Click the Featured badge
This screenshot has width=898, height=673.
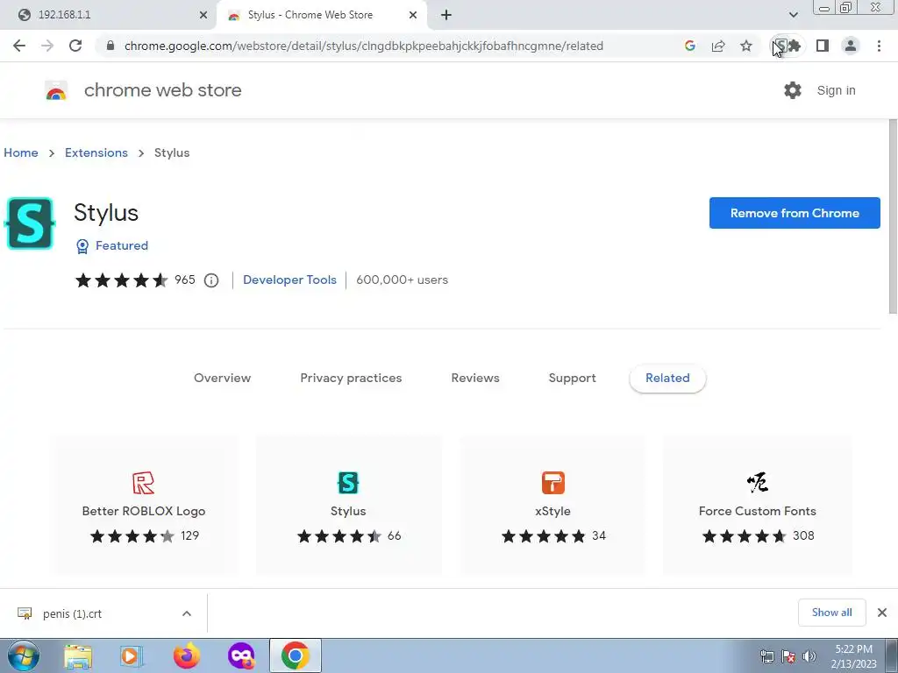(x=112, y=245)
